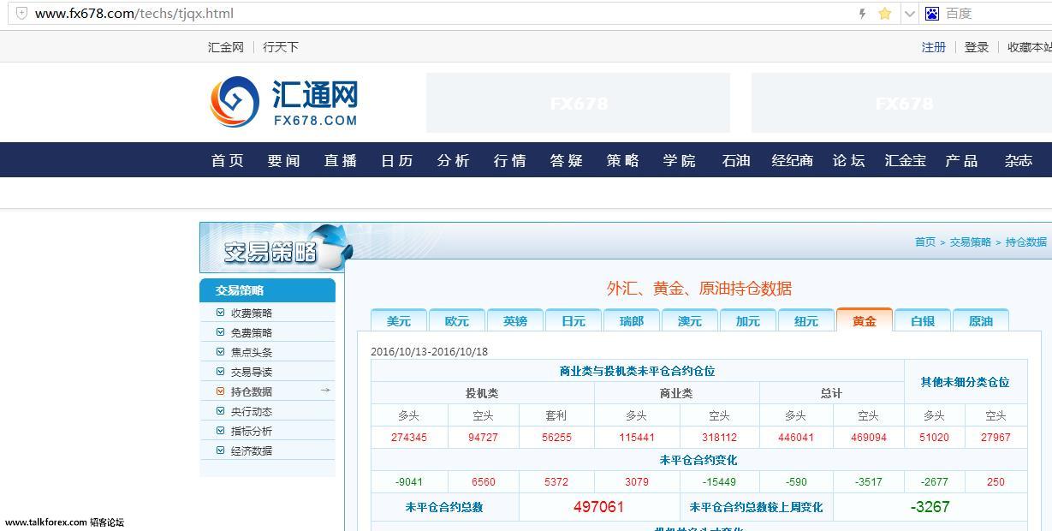This screenshot has width=1052, height=531.
Task: Switch to the 日元 currency tab
Action: [573, 319]
